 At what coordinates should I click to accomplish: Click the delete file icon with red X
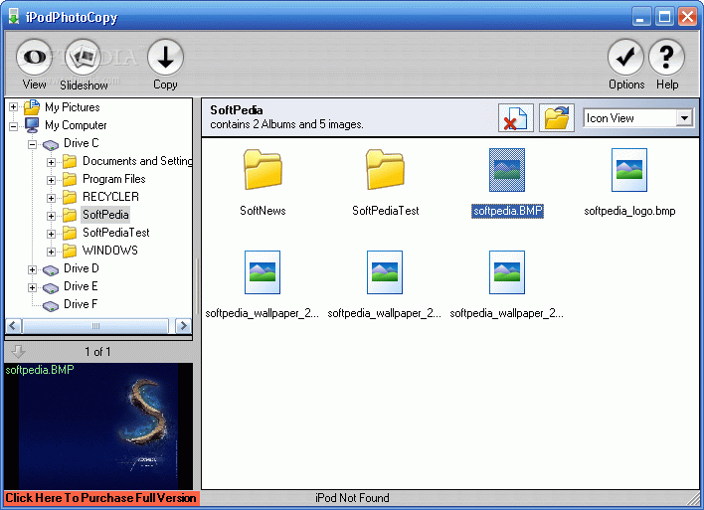(x=515, y=118)
